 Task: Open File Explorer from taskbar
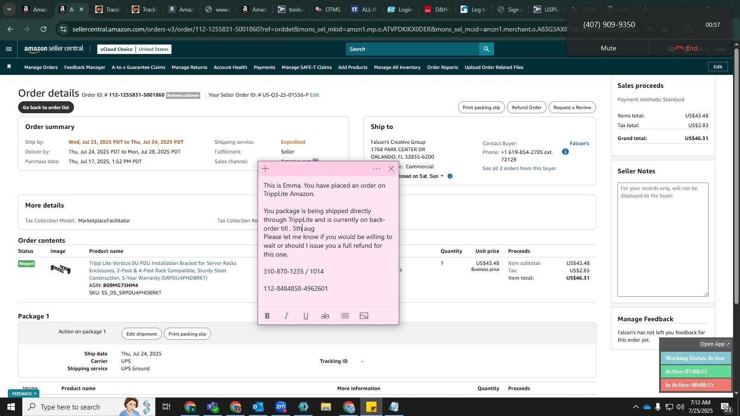coord(326,407)
